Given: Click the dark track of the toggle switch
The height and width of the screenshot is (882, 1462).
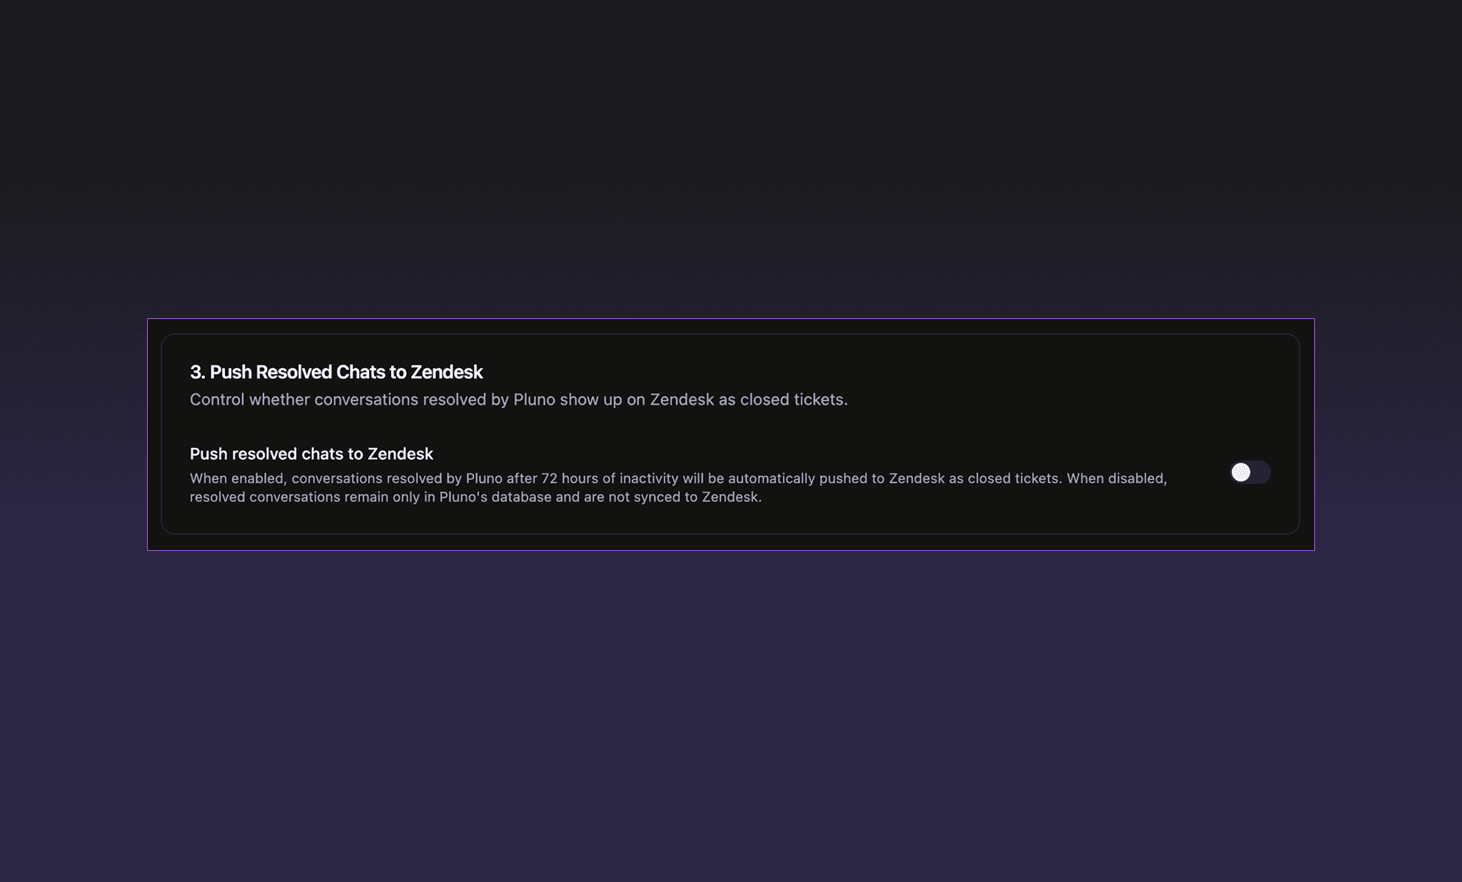Looking at the screenshot, I should (x=1261, y=472).
